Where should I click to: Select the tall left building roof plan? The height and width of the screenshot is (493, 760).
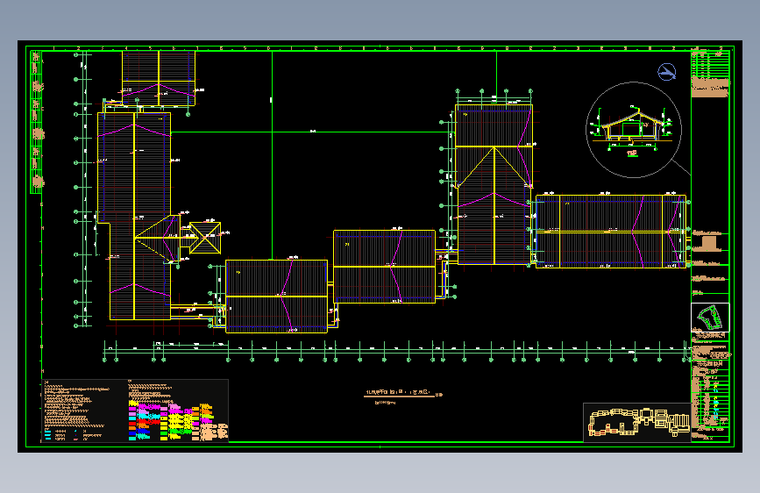click(134, 216)
